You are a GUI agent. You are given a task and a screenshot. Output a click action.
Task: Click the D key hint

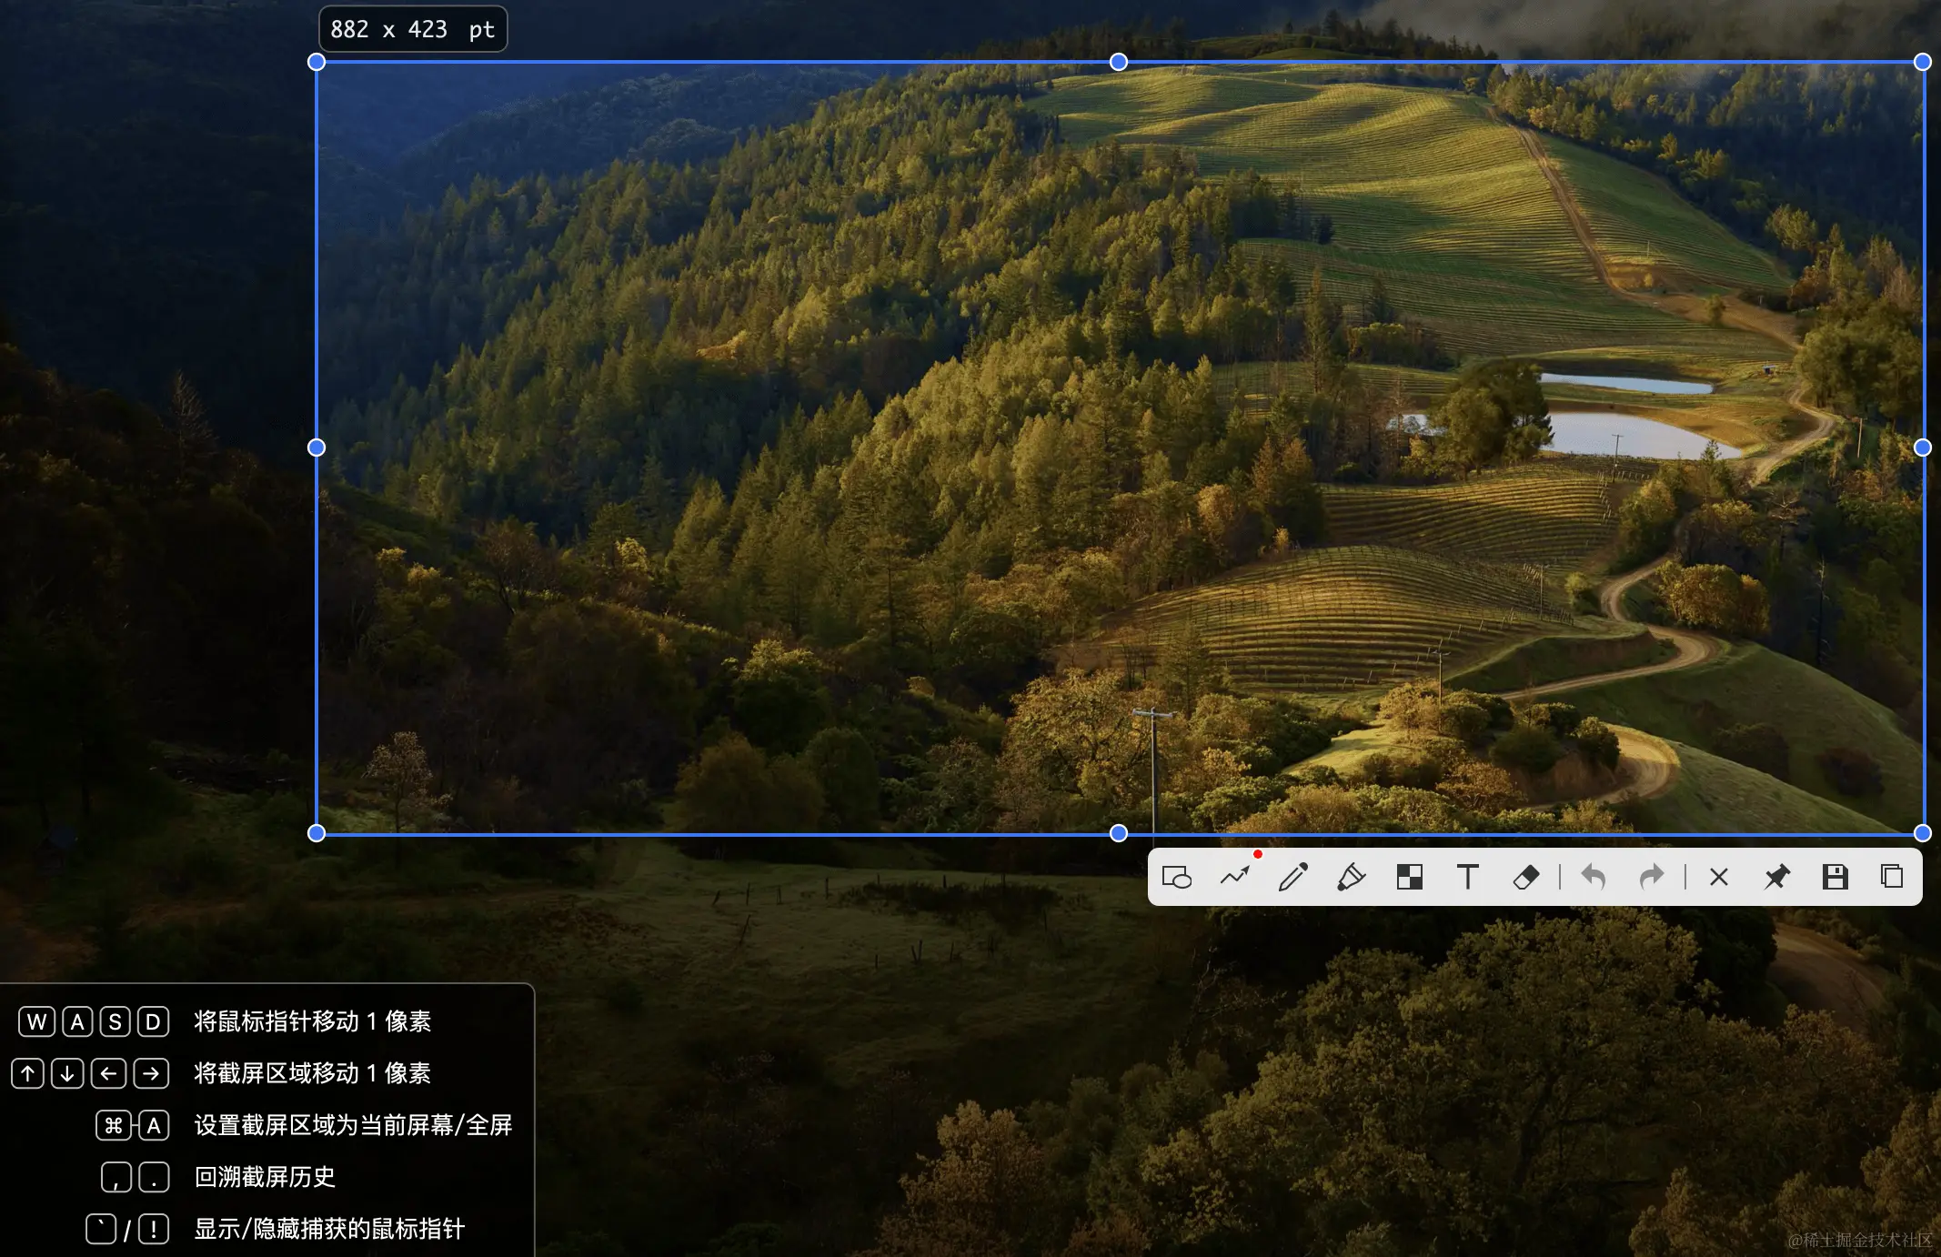click(153, 1021)
